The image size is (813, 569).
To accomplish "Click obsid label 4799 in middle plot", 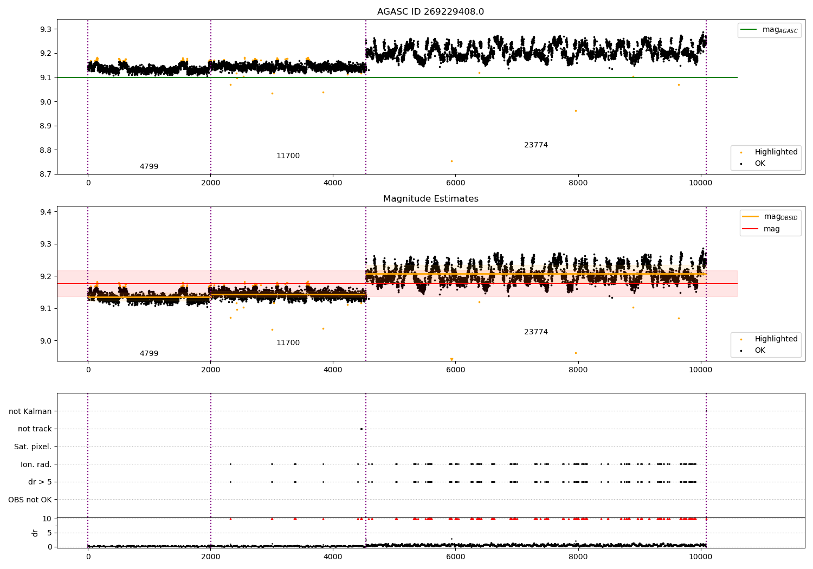I will coord(149,354).
